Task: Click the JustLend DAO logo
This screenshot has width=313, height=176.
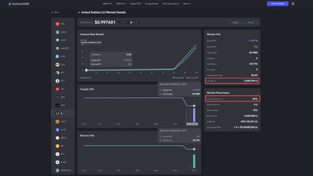Action: [x=18, y=4]
